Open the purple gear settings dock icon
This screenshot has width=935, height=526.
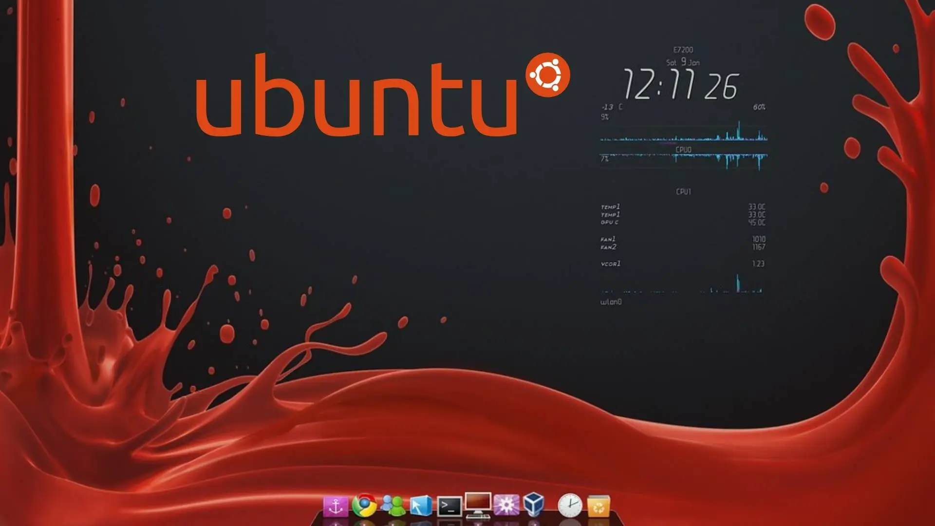pyautogui.click(x=506, y=505)
